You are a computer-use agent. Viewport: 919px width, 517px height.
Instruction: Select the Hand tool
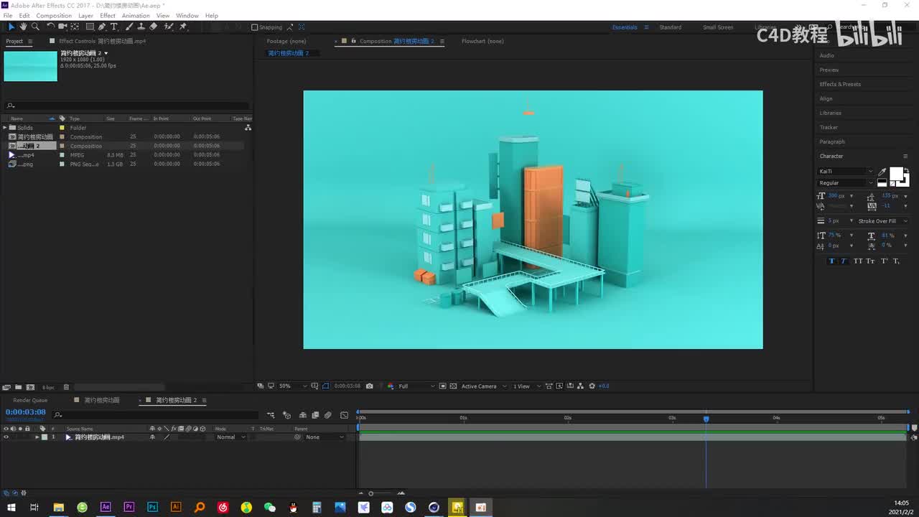pos(23,27)
